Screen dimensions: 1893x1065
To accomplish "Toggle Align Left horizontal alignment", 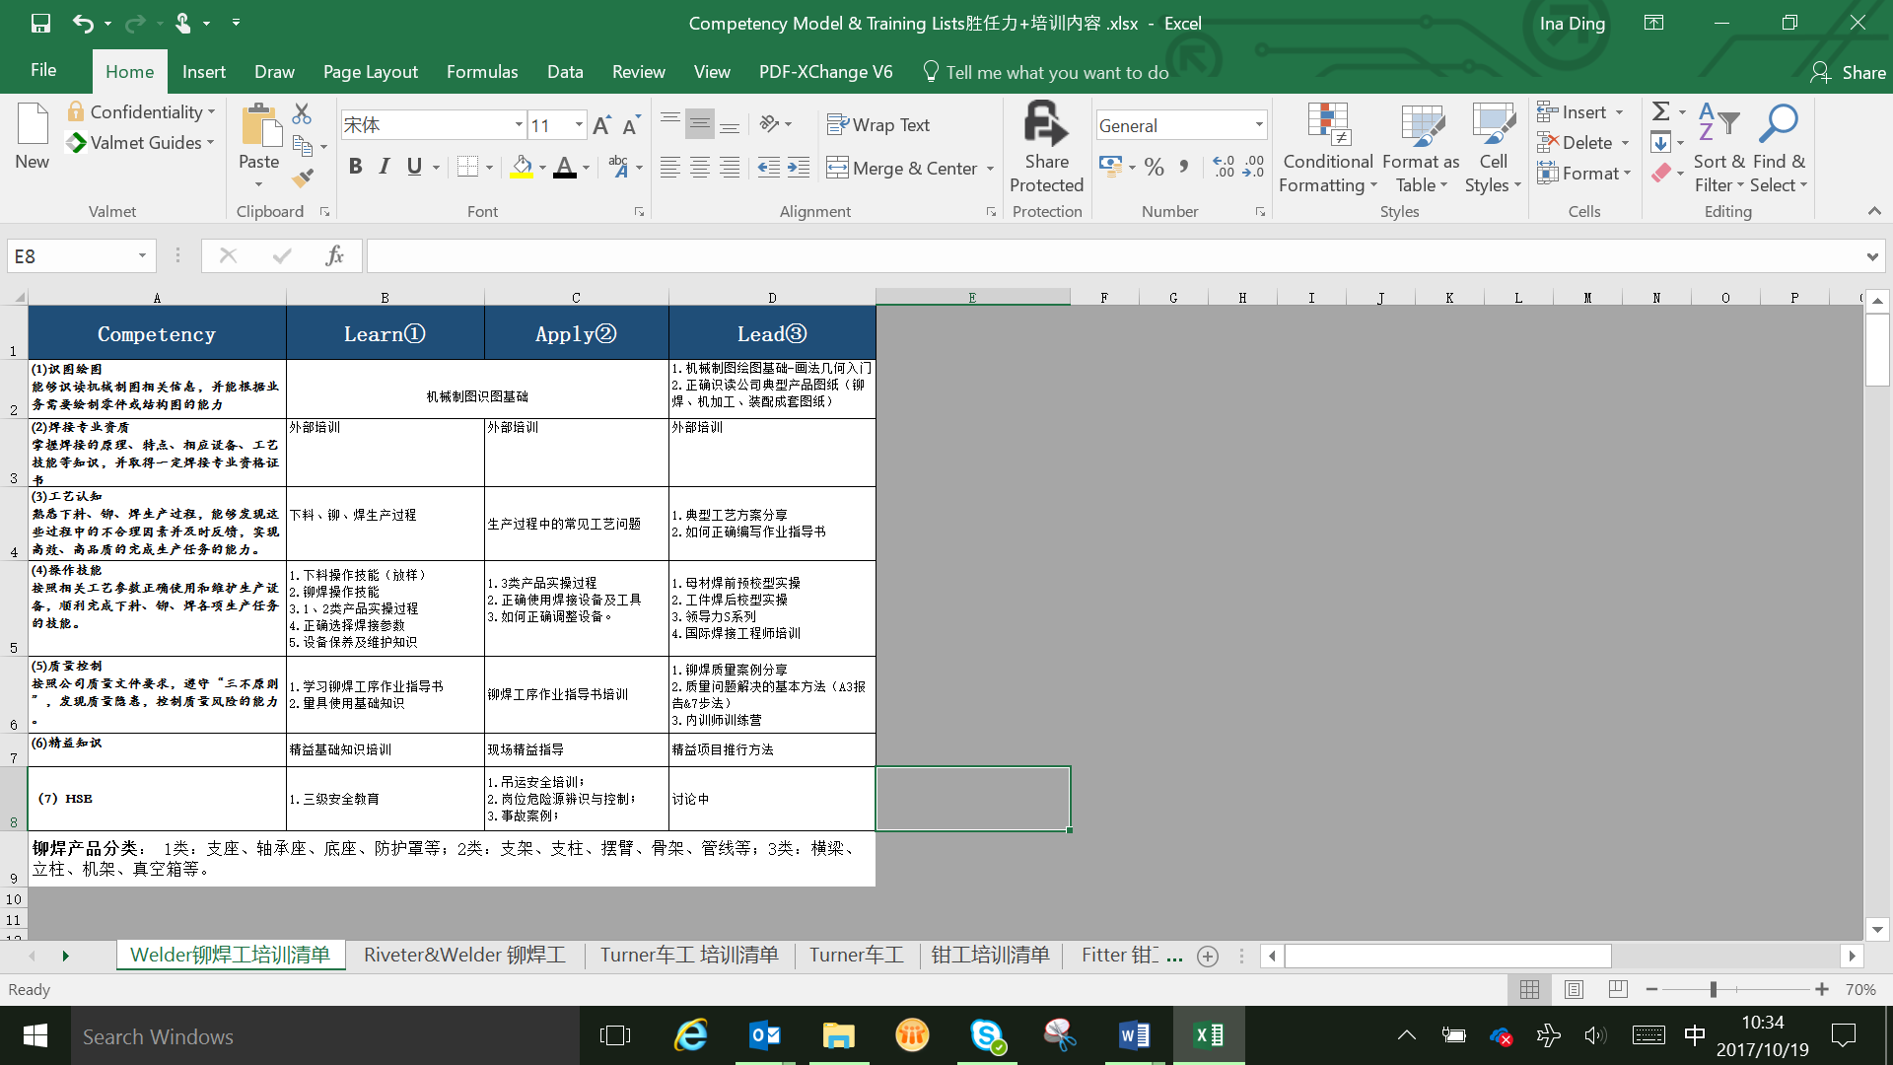I will point(670,168).
